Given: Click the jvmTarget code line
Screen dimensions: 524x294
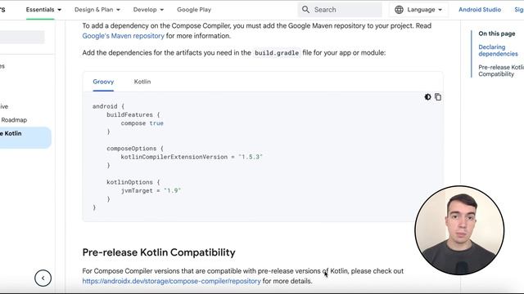Looking at the screenshot, I should [x=151, y=190].
